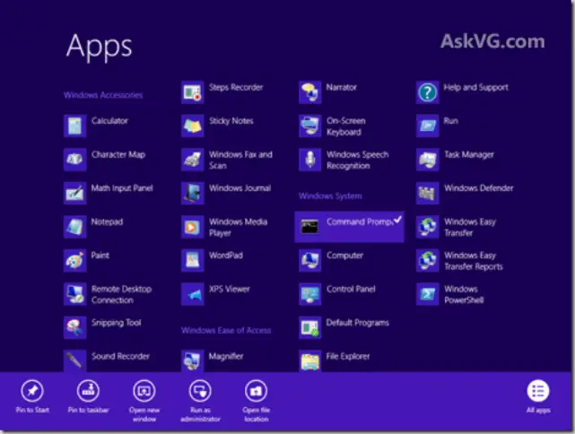This screenshot has width=575, height=434.
Task: Open Paint from its palette icon
Action: 74,261
